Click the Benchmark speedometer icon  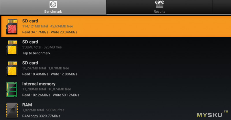53,5
